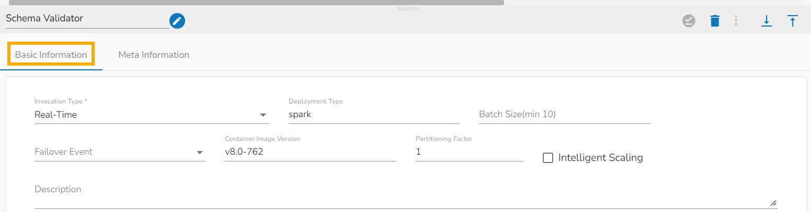
Task: Select the Partitioning Factor input
Action: [x=469, y=153]
